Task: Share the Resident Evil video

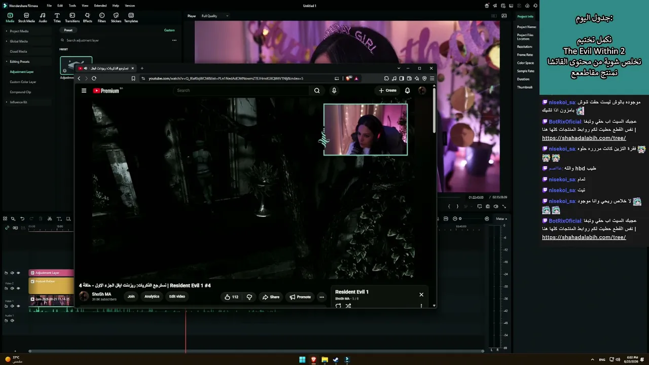Action: [271, 297]
